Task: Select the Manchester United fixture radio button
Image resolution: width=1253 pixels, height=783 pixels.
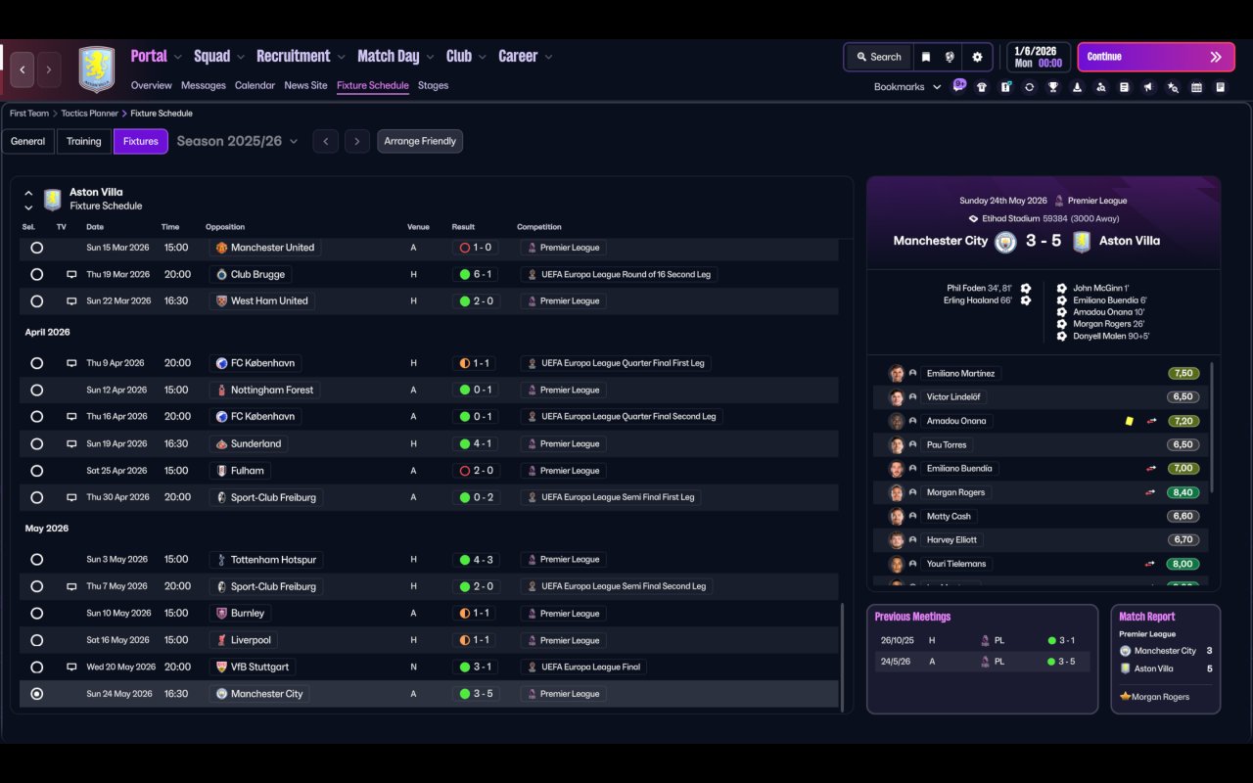Action: click(x=36, y=249)
